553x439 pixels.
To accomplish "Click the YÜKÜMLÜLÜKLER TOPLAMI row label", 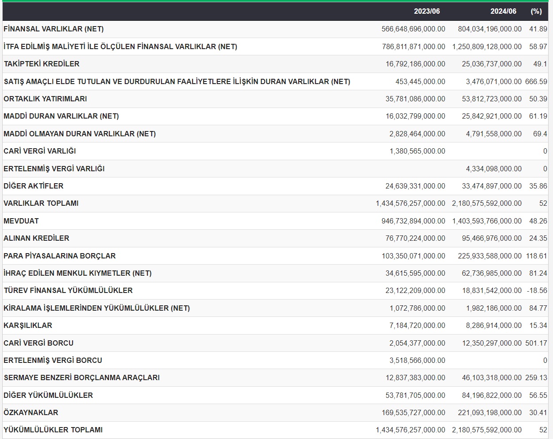I will point(53,430).
